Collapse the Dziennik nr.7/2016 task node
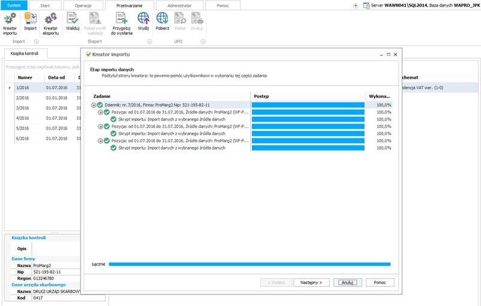Image resolution: width=481 pixels, height=306 pixels. click(x=94, y=105)
